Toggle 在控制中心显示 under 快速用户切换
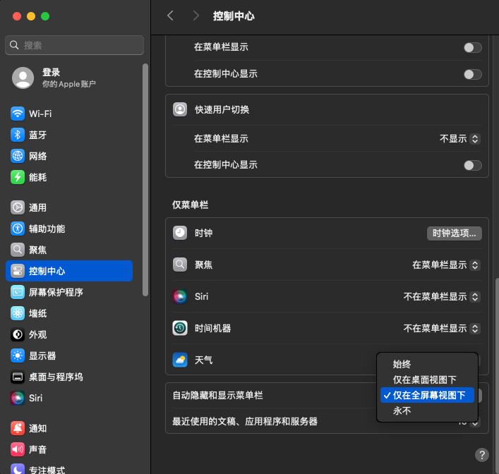Screen dimensions: 499x474 point(472,165)
